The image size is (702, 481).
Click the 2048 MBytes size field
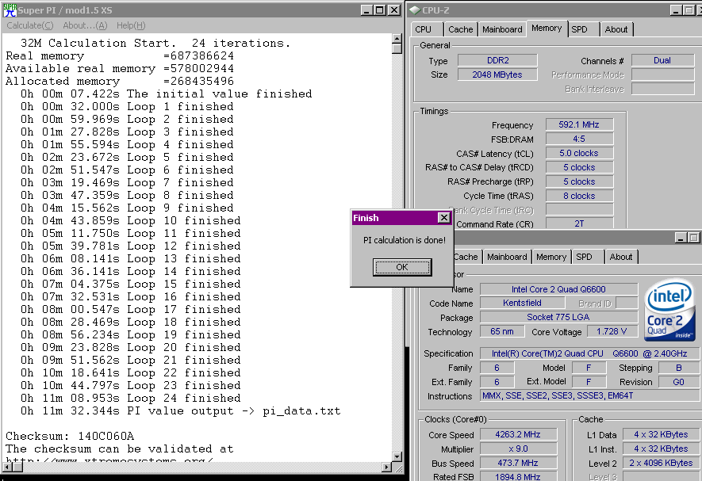(497, 74)
